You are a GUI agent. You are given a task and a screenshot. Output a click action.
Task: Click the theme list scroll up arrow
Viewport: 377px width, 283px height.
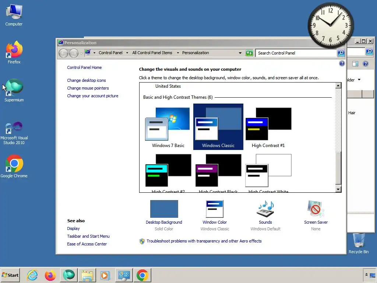(338, 85)
